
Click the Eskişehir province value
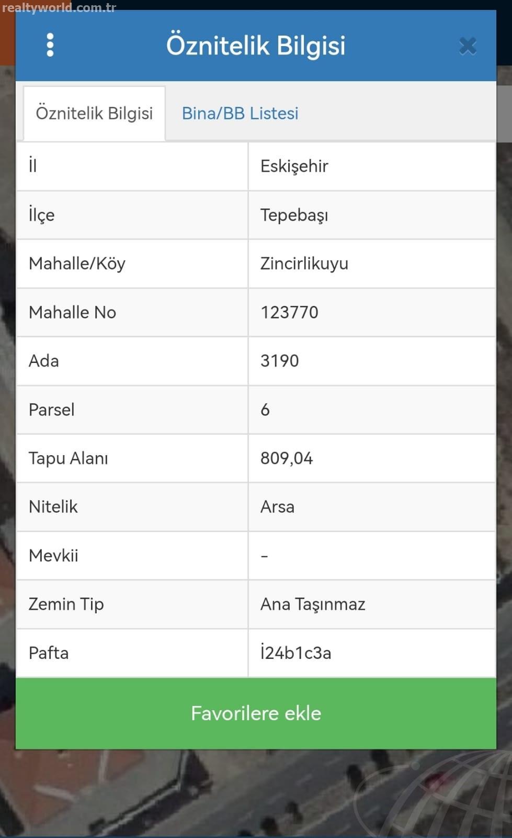294,167
